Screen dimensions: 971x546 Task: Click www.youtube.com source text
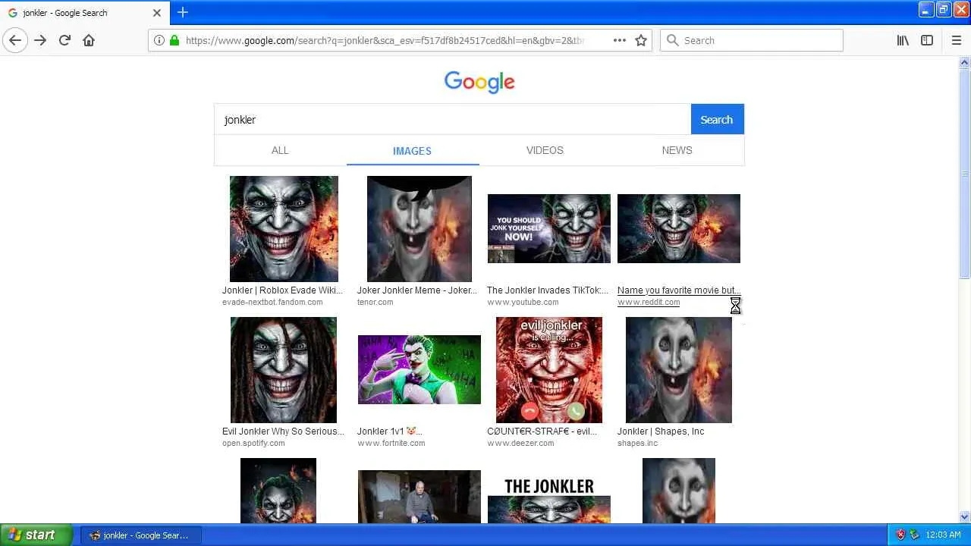click(x=523, y=302)
